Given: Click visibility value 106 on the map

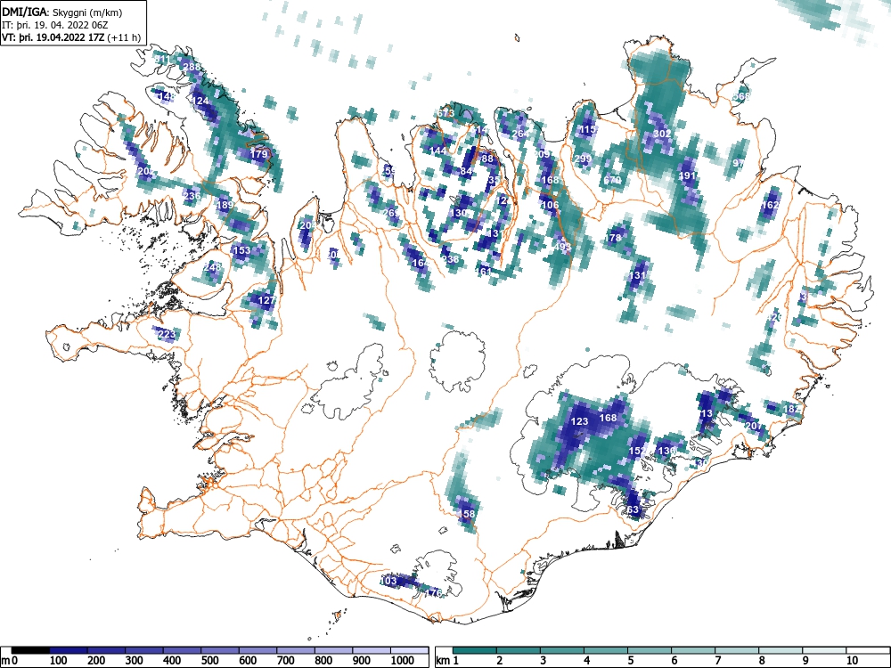Looking at the screenshot, I should coord(550,205).
